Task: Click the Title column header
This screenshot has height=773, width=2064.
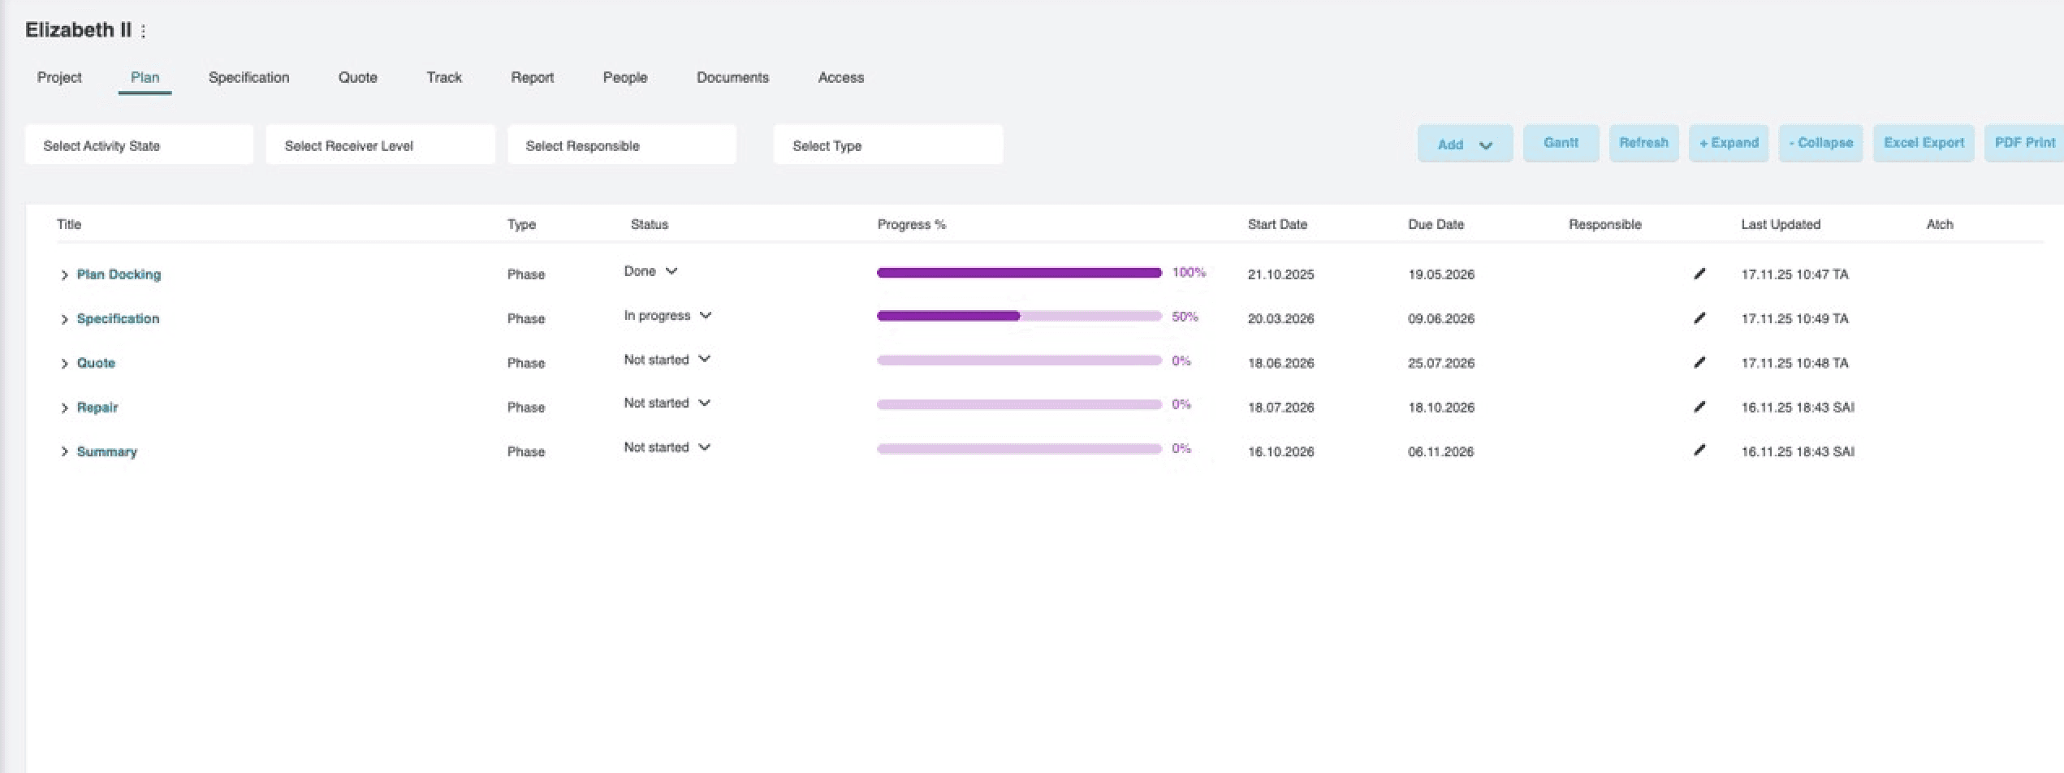Action: (x=69, y=224)
